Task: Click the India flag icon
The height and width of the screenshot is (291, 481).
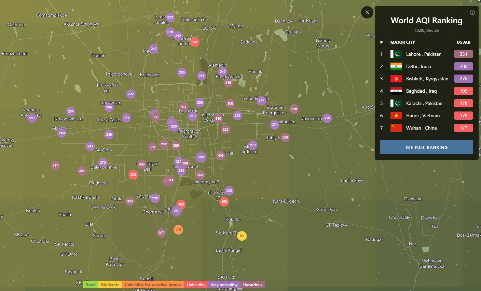Action: tap(396, 66)
